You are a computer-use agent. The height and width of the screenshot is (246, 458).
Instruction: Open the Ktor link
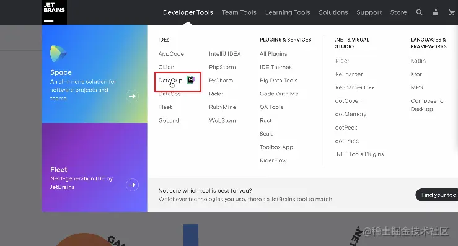416,74
